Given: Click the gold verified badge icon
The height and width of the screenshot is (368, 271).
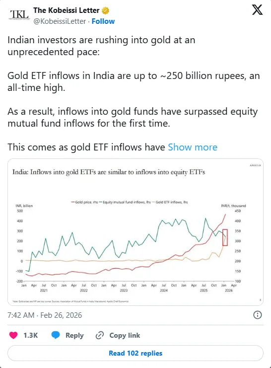Looking at the screenshot, I should (105, 10).
